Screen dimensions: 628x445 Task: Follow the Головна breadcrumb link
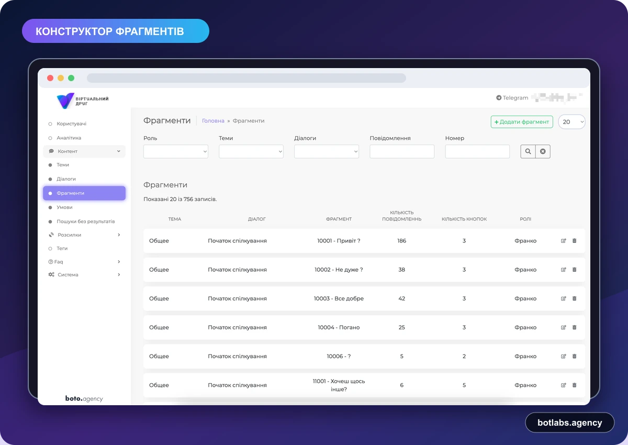pos(213,121)
